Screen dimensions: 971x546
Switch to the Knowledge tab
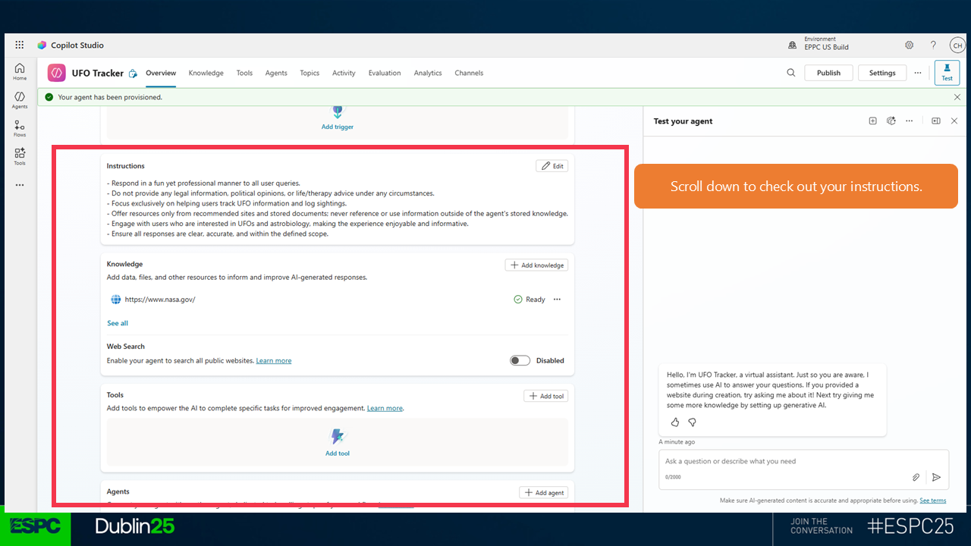click(206, 73)
